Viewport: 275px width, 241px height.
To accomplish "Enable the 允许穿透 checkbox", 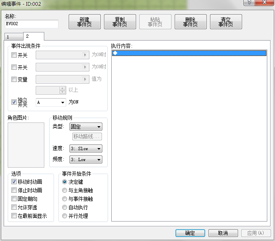I will click(14, 207).
